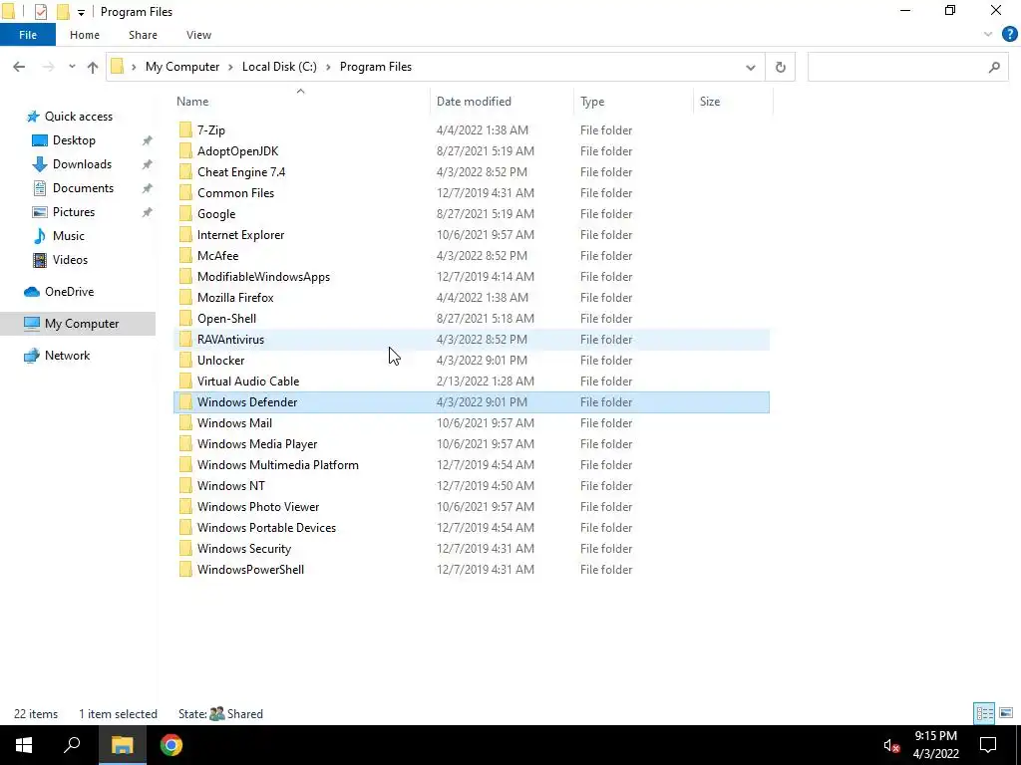Open the File ribbon tab
The width and height of the screenshot is (1021, 765).
(28, 35)
